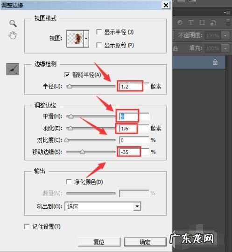Click the 对比度 value field showing 0
This screenshot has height=252, width=232.
[x=134, y=140]
